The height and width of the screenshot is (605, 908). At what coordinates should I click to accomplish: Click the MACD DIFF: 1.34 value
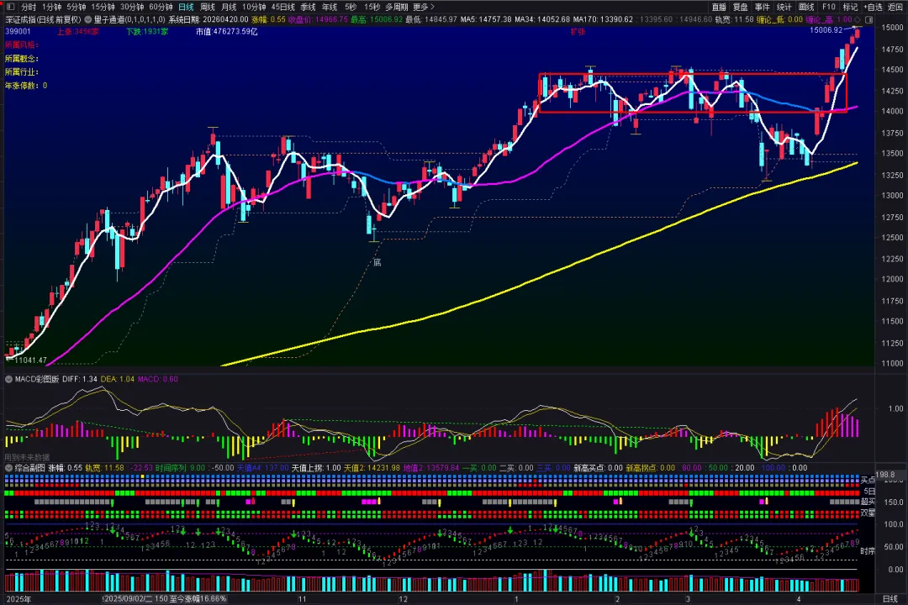click(80, 379)
